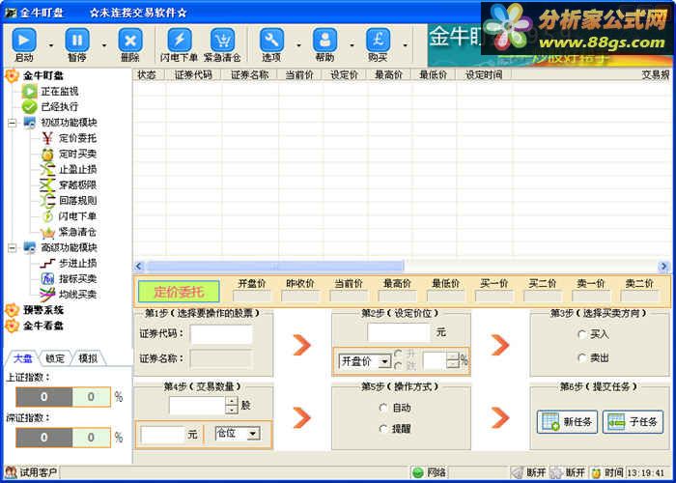Image resolution: width=676 pixels, height=483 pixels.
Task: Select the 跌 radio button
Action: click(x=398, y=366)
